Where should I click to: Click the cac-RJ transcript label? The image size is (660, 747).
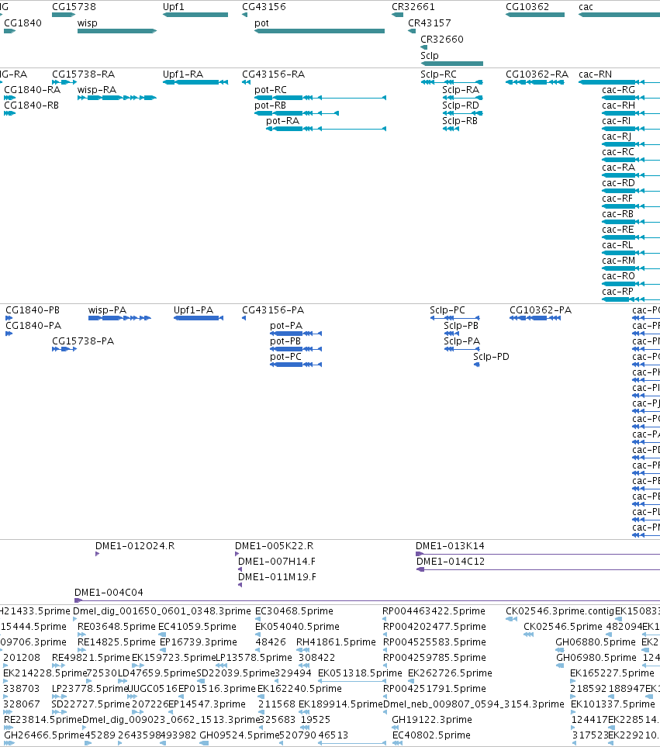(x=617, y=137)
